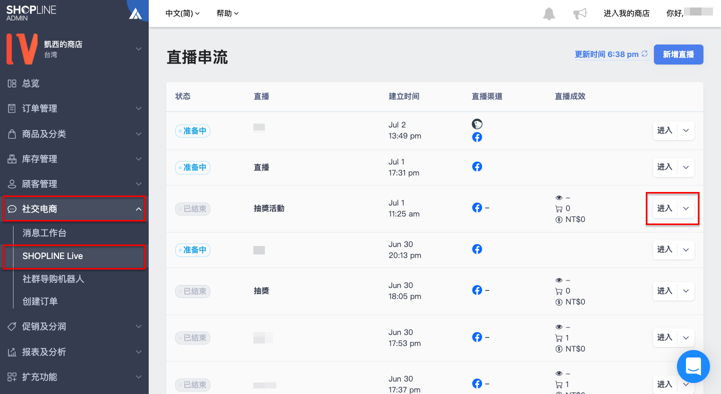
Task: Expand arrow next to 进入 for 抽獎活動
Action: coord(686,208)
